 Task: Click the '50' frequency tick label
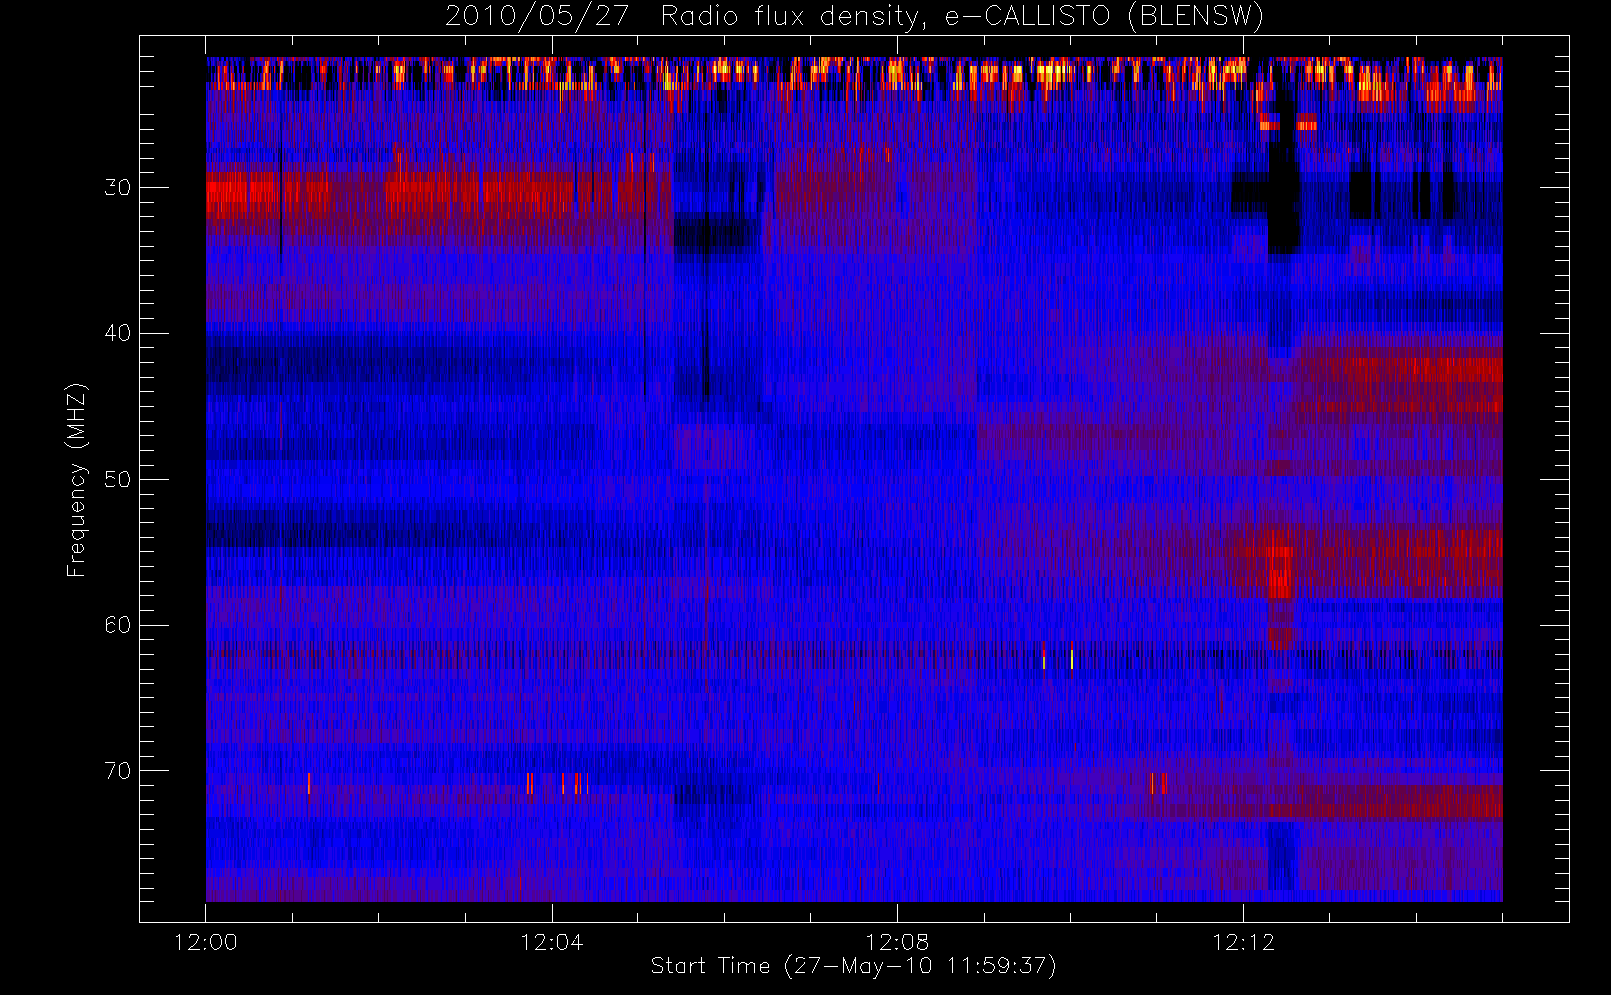coord(117,480)
